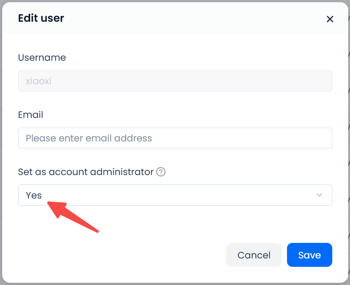Click "Set as account administrator" label
This screenshot has width=350, height=285.
86,172
